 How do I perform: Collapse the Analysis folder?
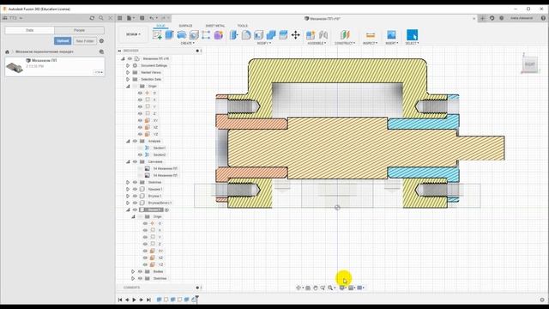coord(128,141)
